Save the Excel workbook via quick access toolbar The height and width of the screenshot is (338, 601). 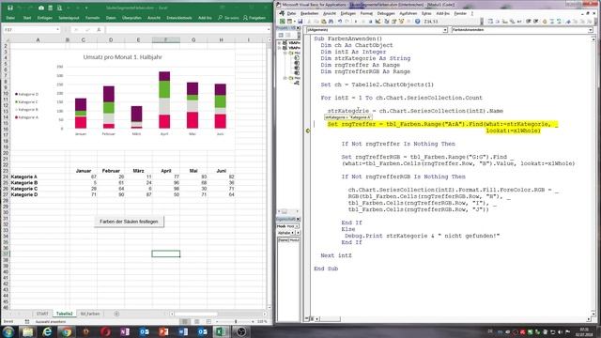[x=10, y=8]
